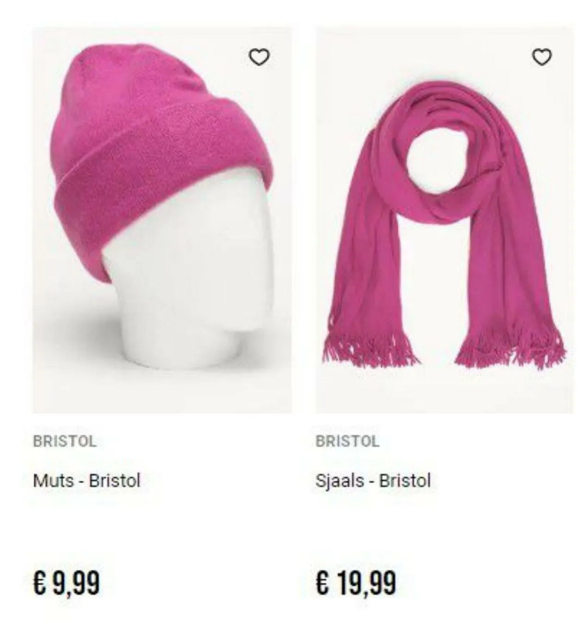The width and height of the screenshot is (578, 636).
Task: Open the Sjaals - Bristol product title
Action: [373, 481]
